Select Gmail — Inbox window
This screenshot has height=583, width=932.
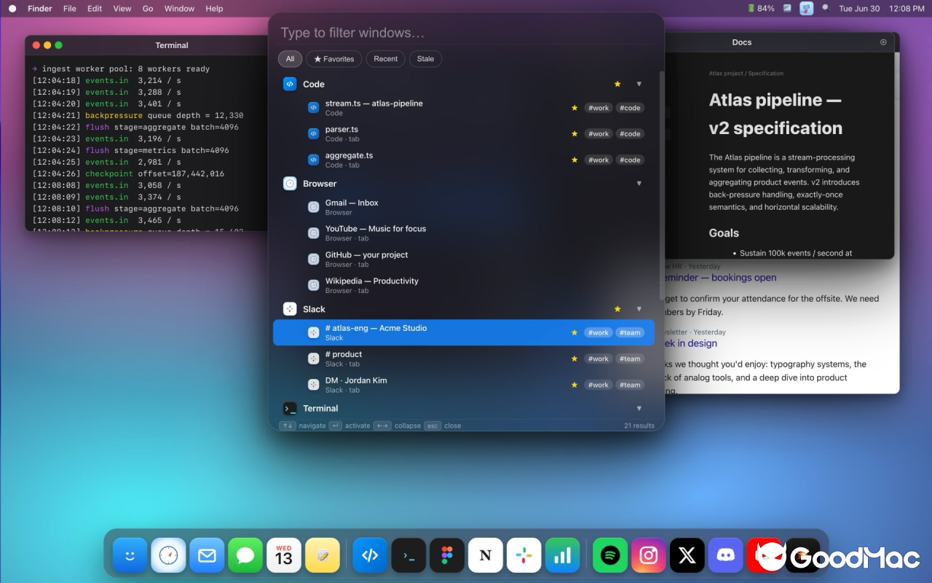pyautogui.click(x=464, y=207)
